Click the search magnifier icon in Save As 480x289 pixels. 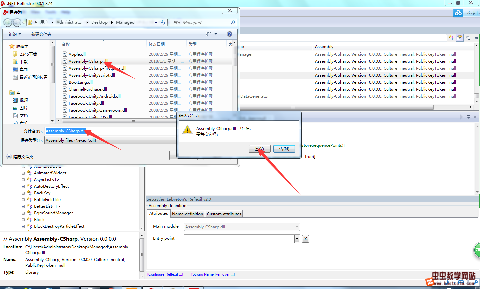click(x=233, y=22)
